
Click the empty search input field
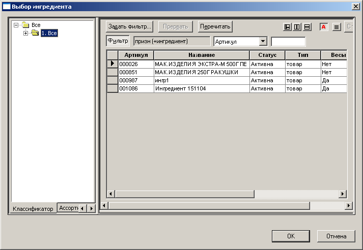288,42
